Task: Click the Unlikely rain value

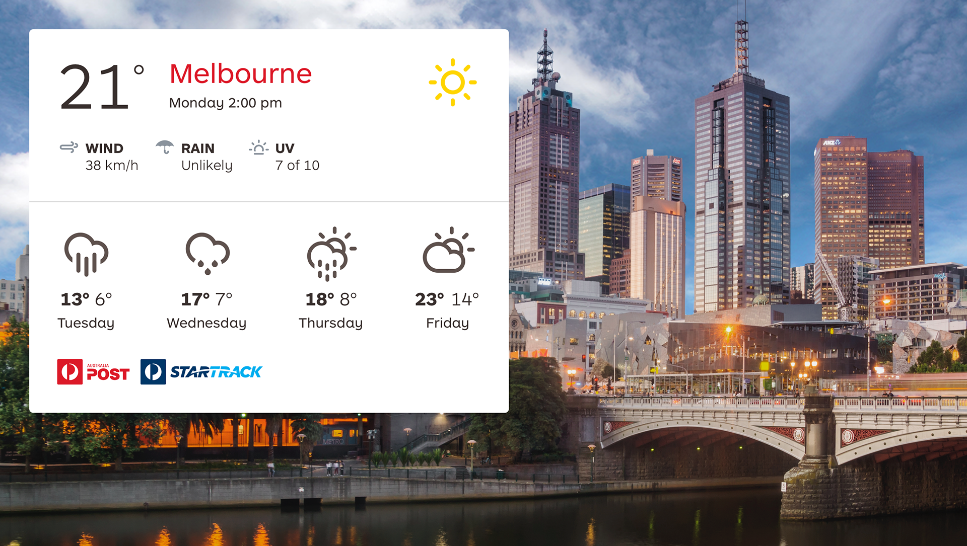Action: (x=207, y=166)
